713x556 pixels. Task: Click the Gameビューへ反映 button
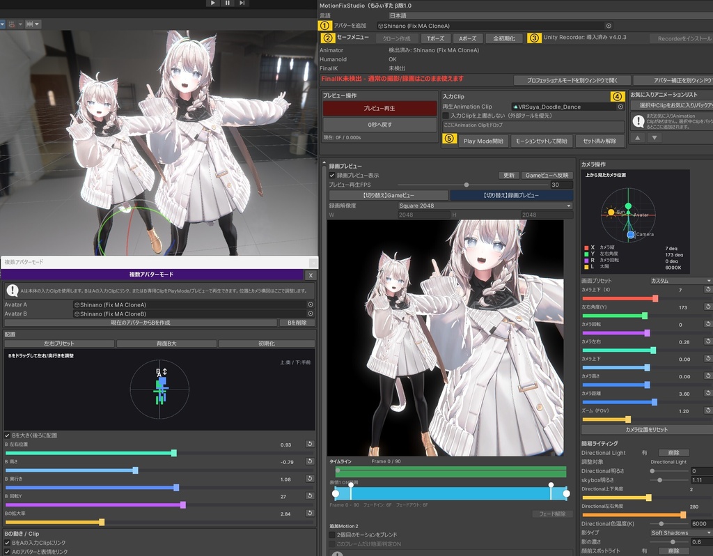pyautogui.click(x=547, y=175)
